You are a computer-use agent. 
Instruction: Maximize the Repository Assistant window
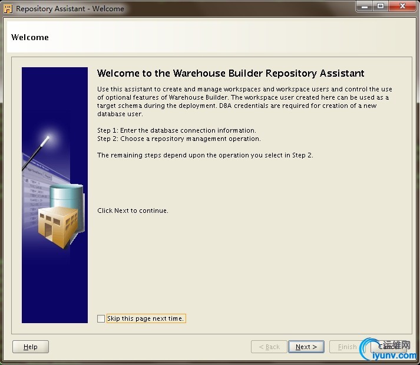381,6
